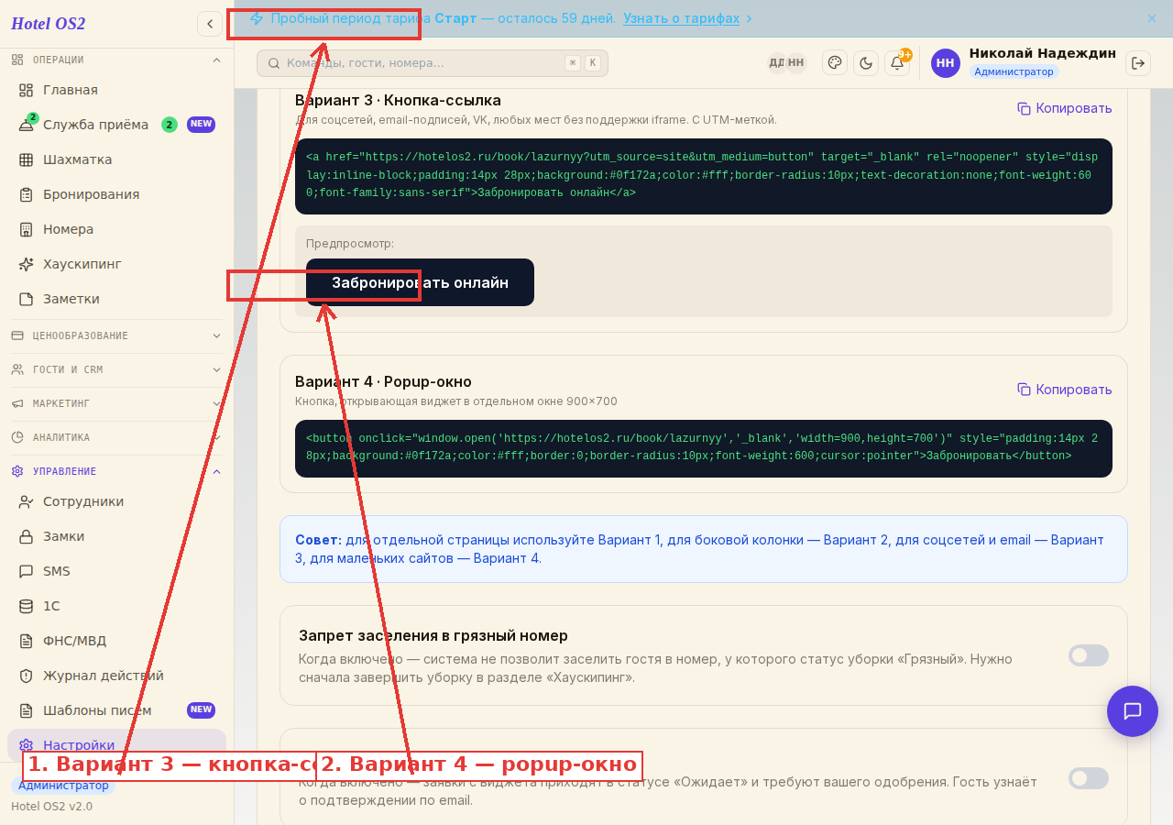Image resolution: width=1173 pixels, height=825 pixels.
Task: Click the Шаблоны писем envelope icon
Action: pos(26,710)
